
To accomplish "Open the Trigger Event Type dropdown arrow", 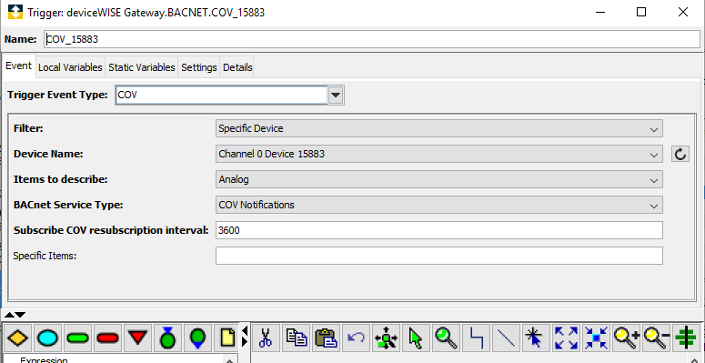I will (x=337, y=96).
